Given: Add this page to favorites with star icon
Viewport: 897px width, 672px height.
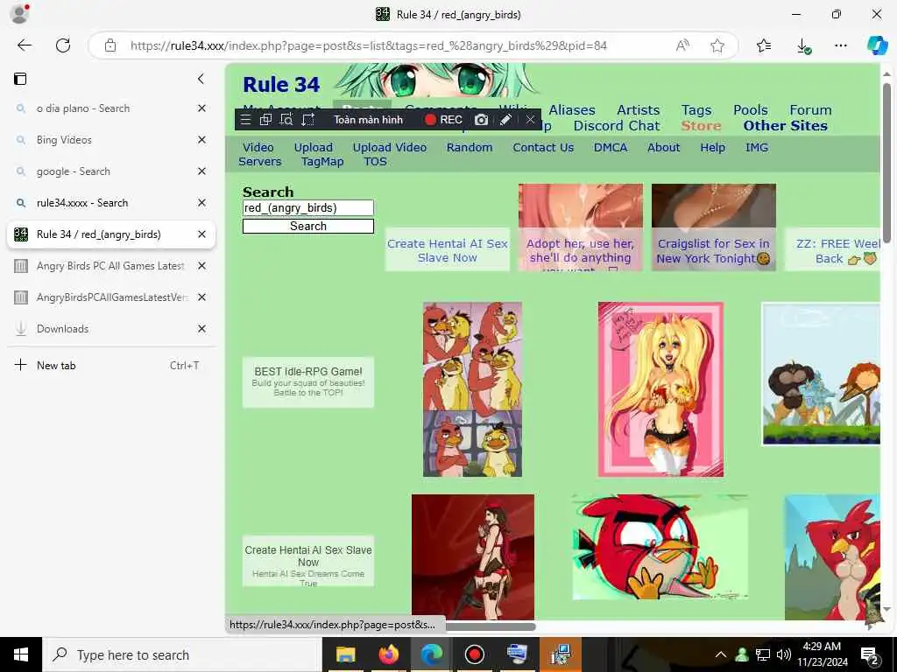Looking at the screenshot, I should [x=717, y=45].
